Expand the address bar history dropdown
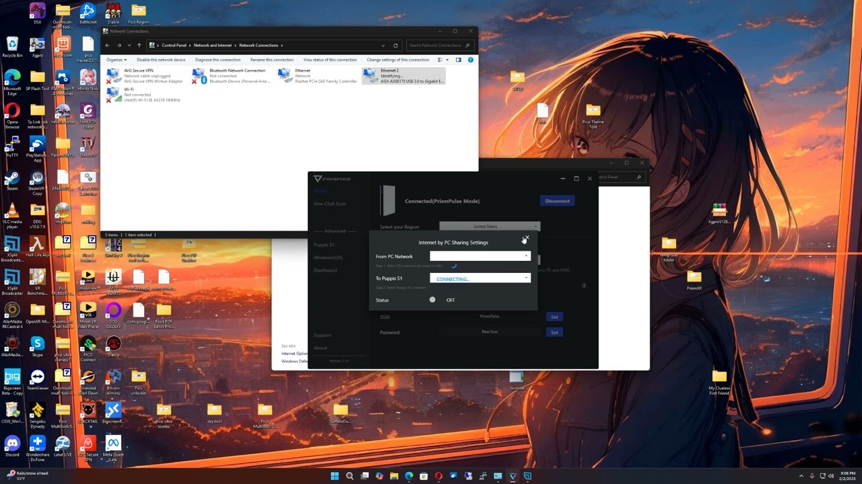This screenshot has width=862, height=484. [x=384, y=46]
